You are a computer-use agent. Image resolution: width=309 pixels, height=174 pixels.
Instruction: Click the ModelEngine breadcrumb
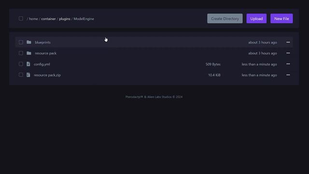coord(84,19)
